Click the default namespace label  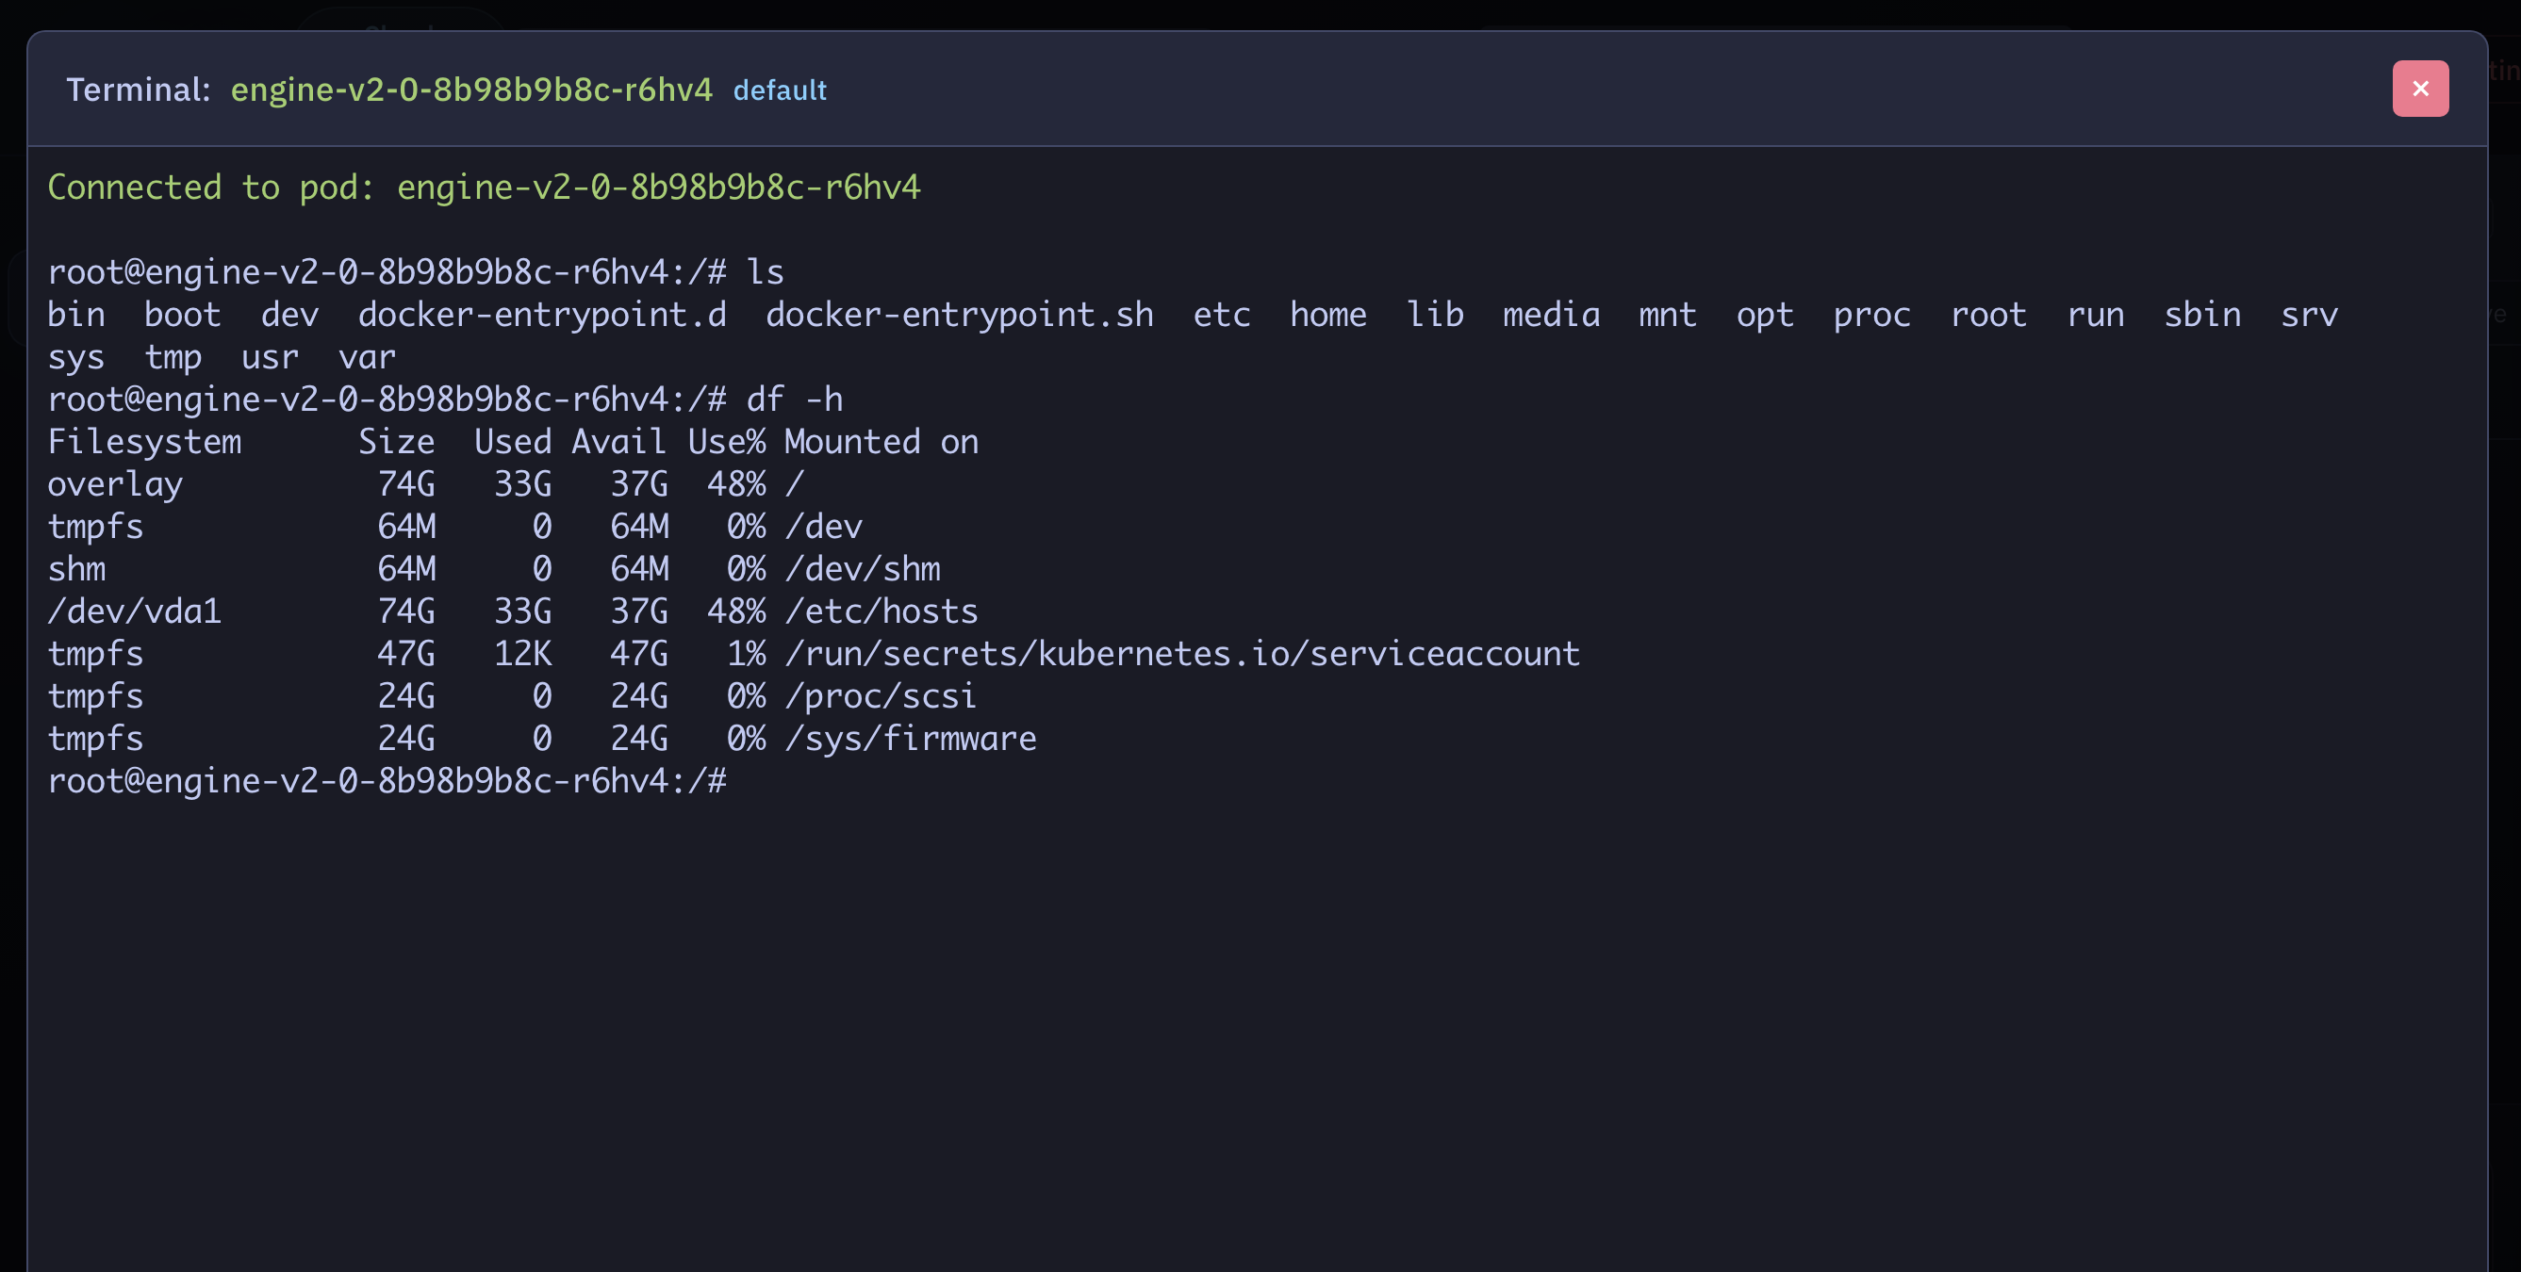779,91
